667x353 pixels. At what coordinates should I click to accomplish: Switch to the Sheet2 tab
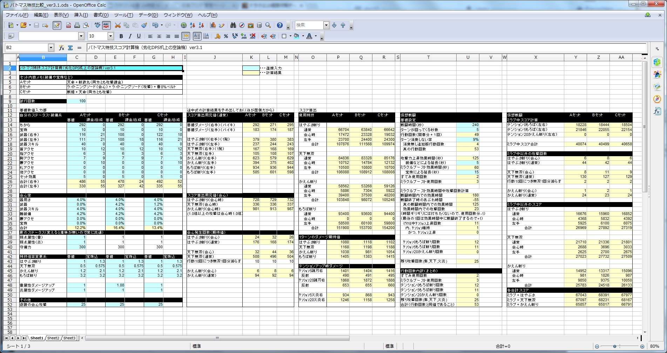pyautogui.click(x=53, y=338)
